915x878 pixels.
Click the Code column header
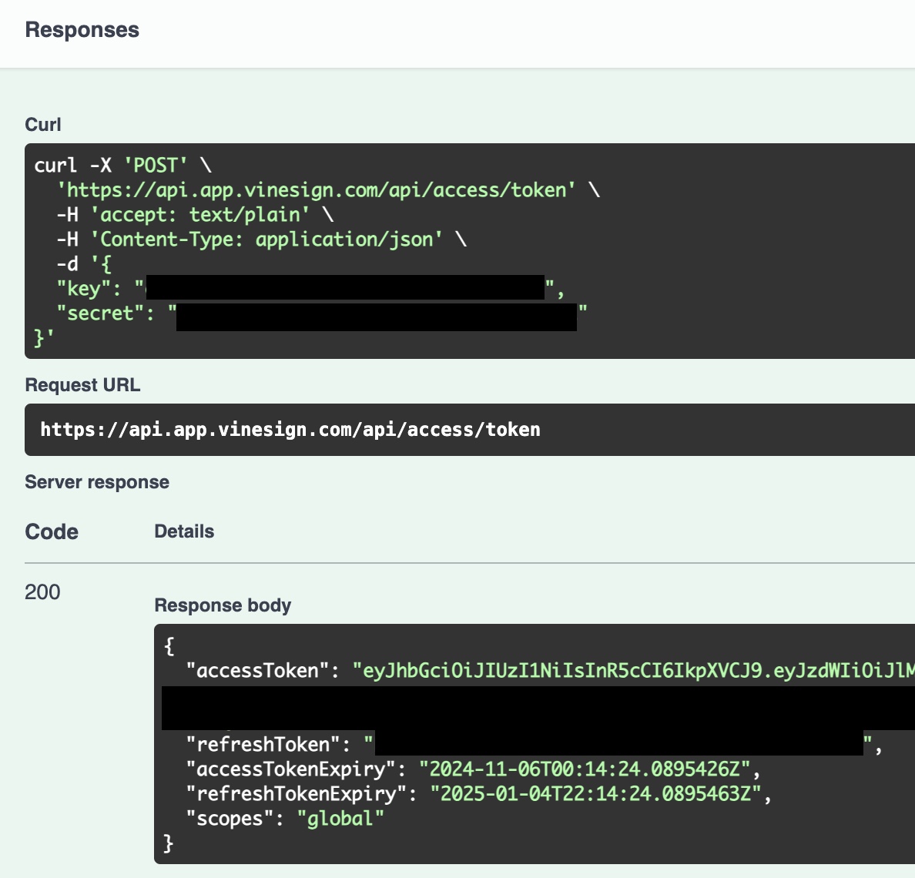(52, 532)
